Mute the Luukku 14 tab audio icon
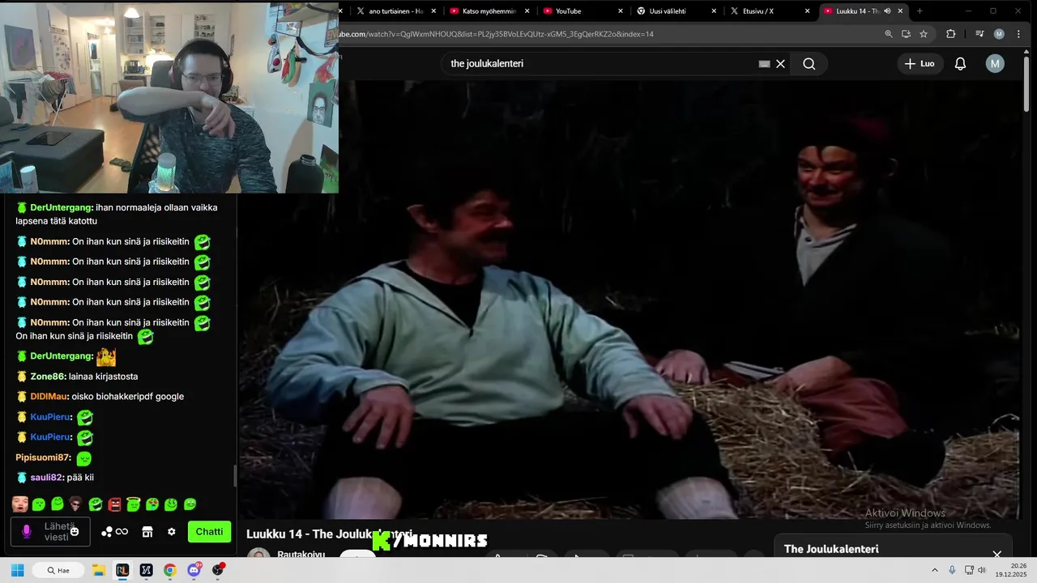1037x583 pixels. [x=887, y=11]
